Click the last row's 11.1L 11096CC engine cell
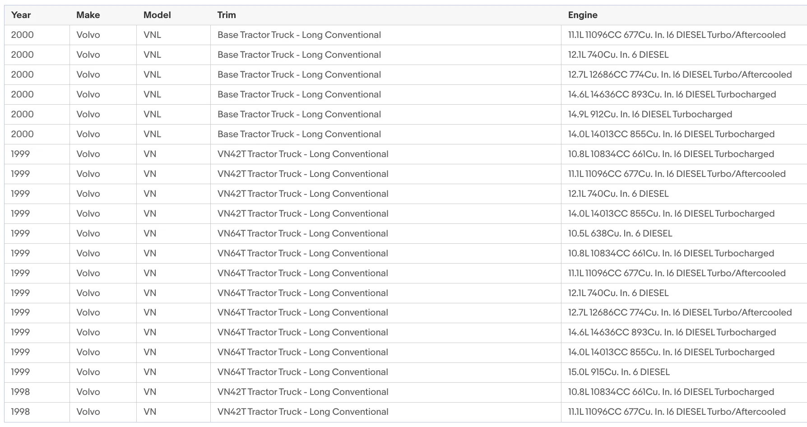The width and height of the screenshot is (807, 427). pos(677,412)
